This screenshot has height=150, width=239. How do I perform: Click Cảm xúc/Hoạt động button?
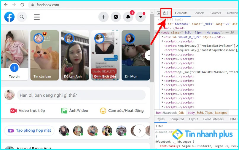tap(122, 111)
